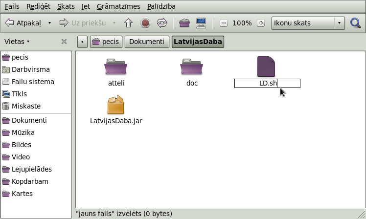Viewport: 366px width, 219px height.
Task: Navigate to pecis in the path bar
Action: [x=106, y=42]
